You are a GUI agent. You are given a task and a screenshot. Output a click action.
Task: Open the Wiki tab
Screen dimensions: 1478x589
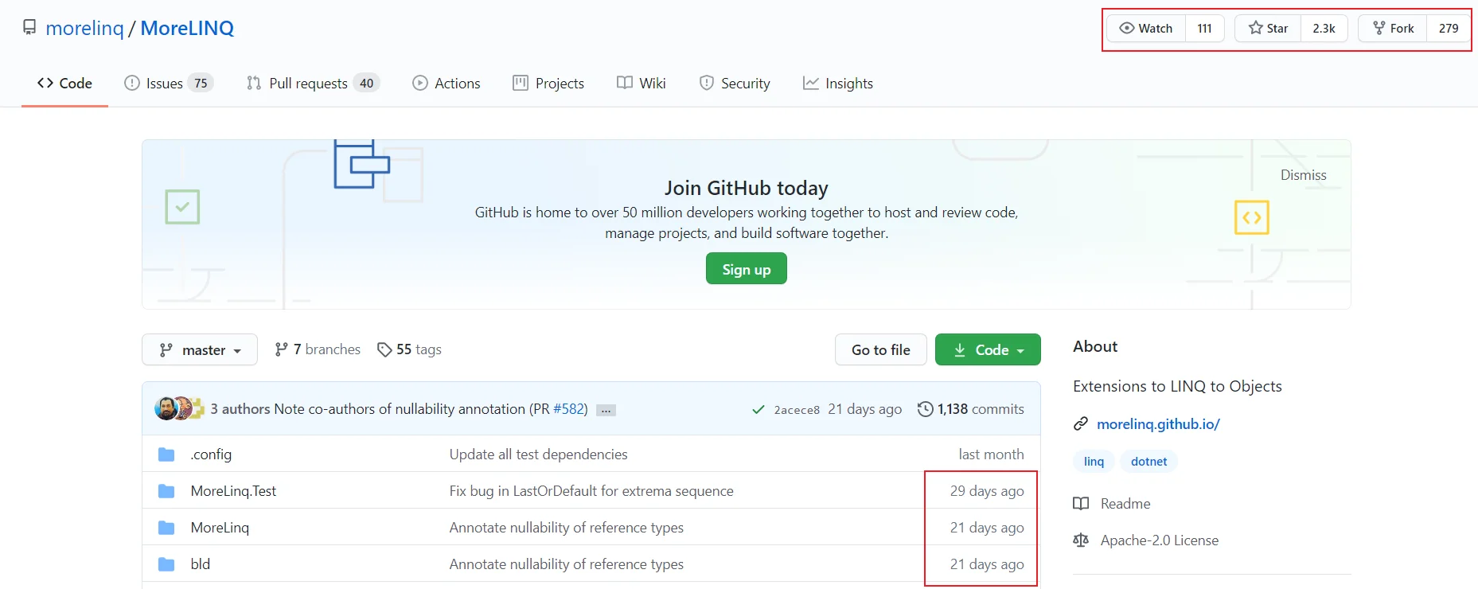(642, 84)
